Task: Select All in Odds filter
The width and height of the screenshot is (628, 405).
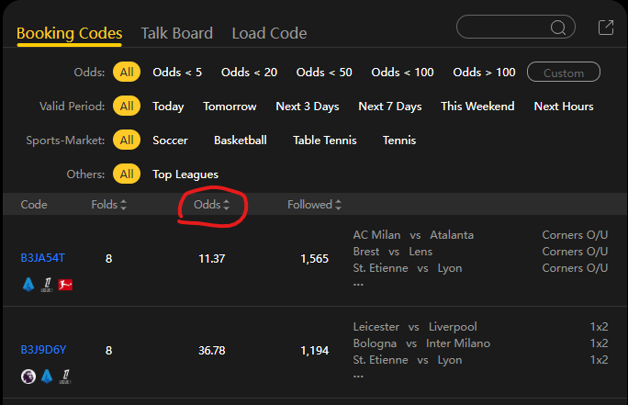Action: click(127, 73)
